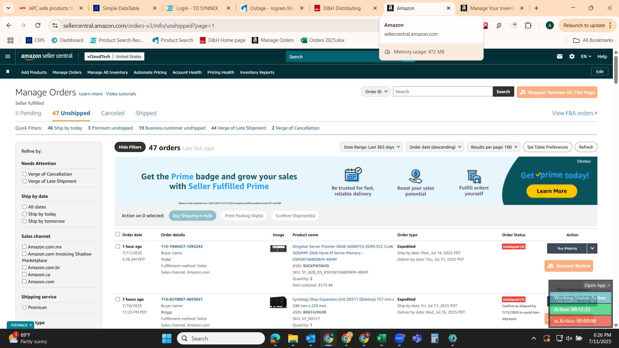Show hidden system tray icons
Screen dimensions: 619x348
click(x=534, y=338)
